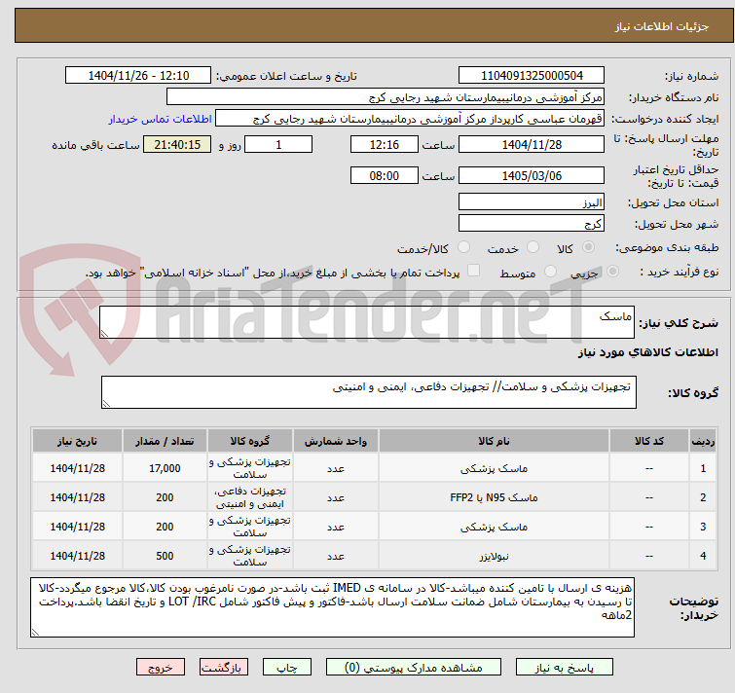Screen dimensions: 735x693
Task: Click the quantity 500 cell
Action: [165, 556]
